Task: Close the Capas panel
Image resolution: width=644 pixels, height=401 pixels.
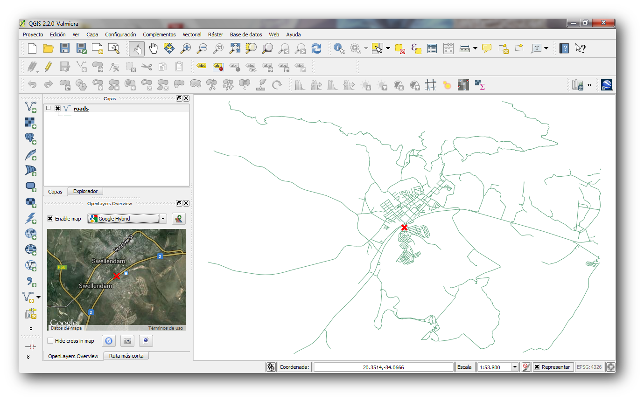Action: tap(186, 98)
